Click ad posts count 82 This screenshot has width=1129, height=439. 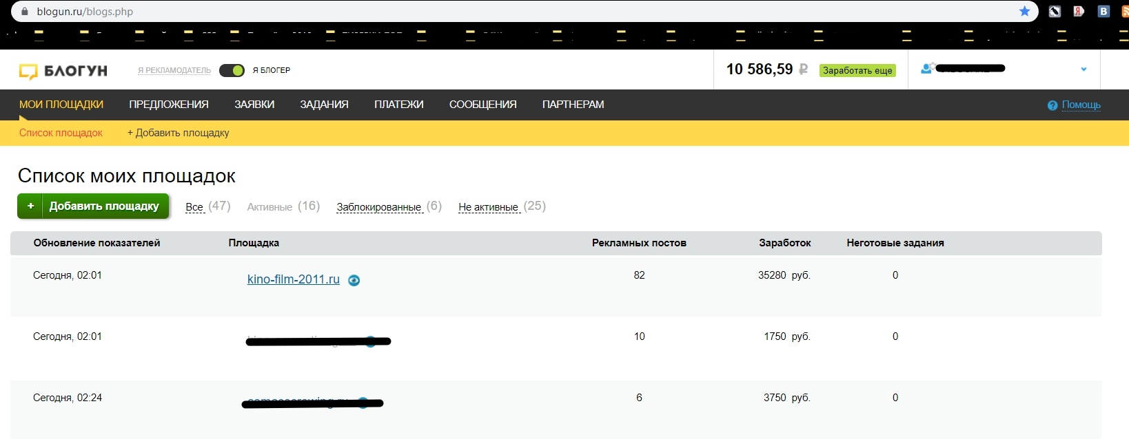coord(640,275)
